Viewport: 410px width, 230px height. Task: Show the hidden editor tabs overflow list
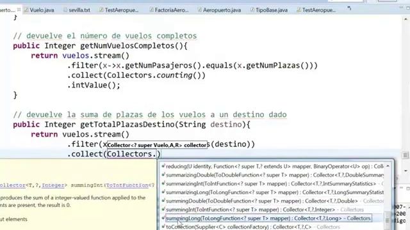(x=349, y=8)
